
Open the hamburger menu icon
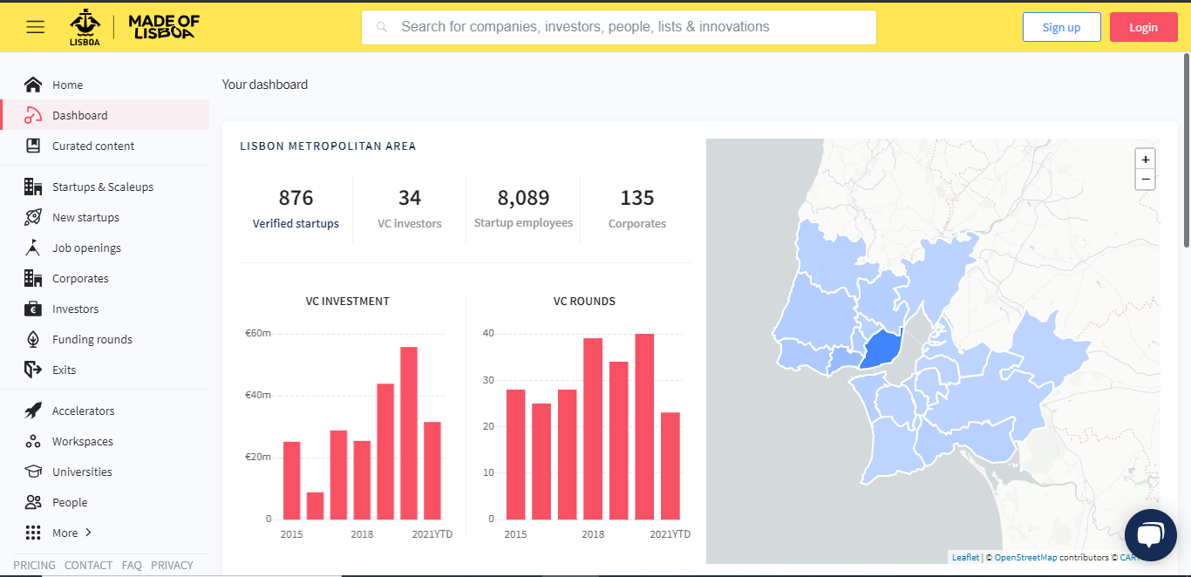point(35,27)
